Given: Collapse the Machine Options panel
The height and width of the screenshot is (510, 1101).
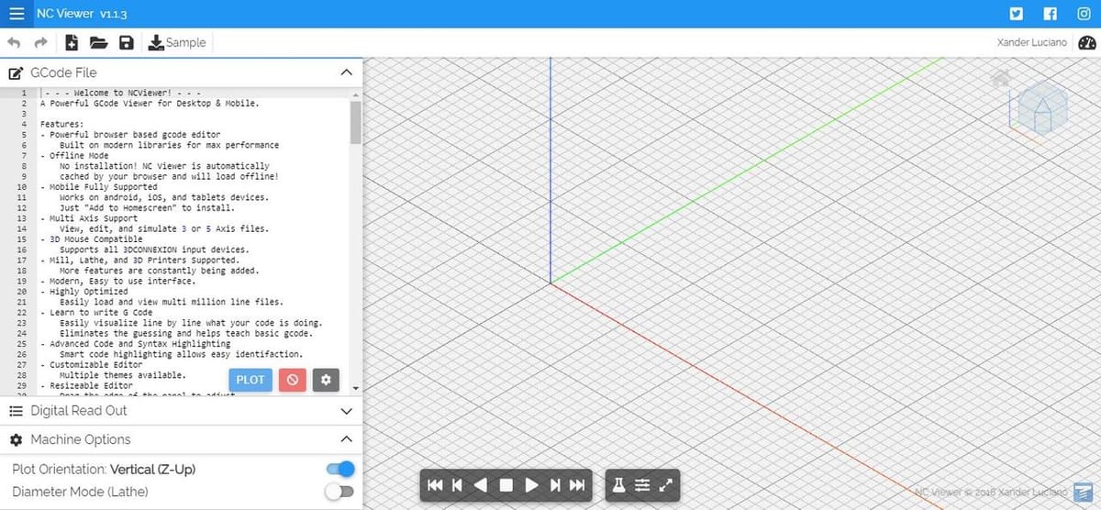Looking at the screenshot, I should (346, 439).
